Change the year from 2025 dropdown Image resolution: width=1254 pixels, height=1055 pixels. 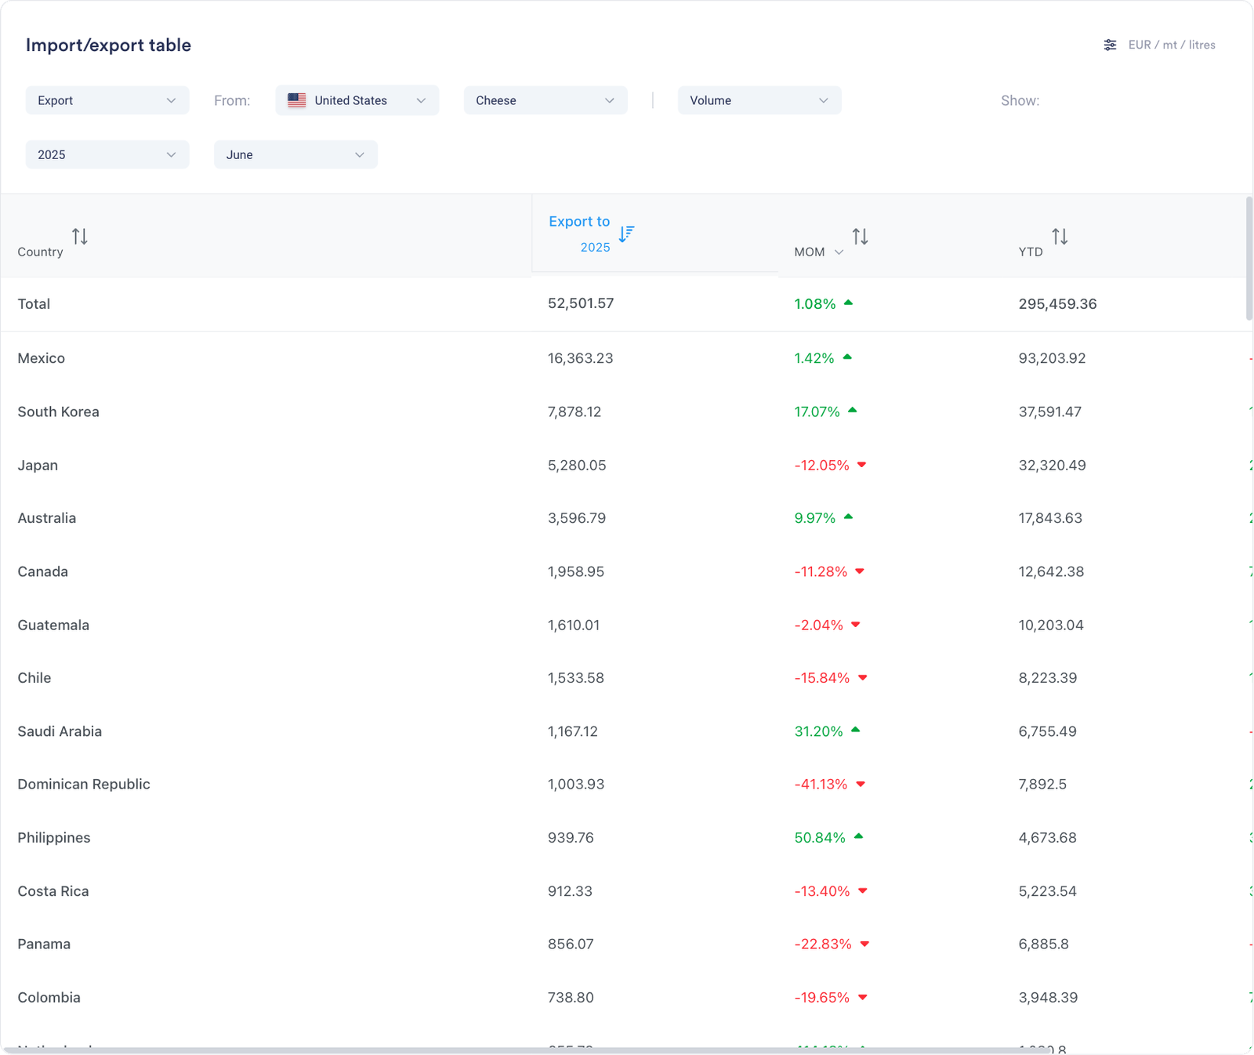[107, 154]
